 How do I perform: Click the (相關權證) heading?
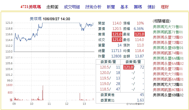[x=162, y=21]
